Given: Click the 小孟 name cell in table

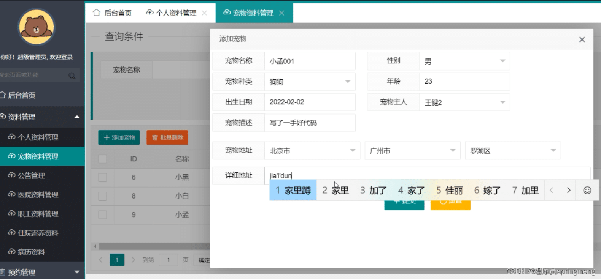Looking at the screenshot, I should [x=182, y=214].
